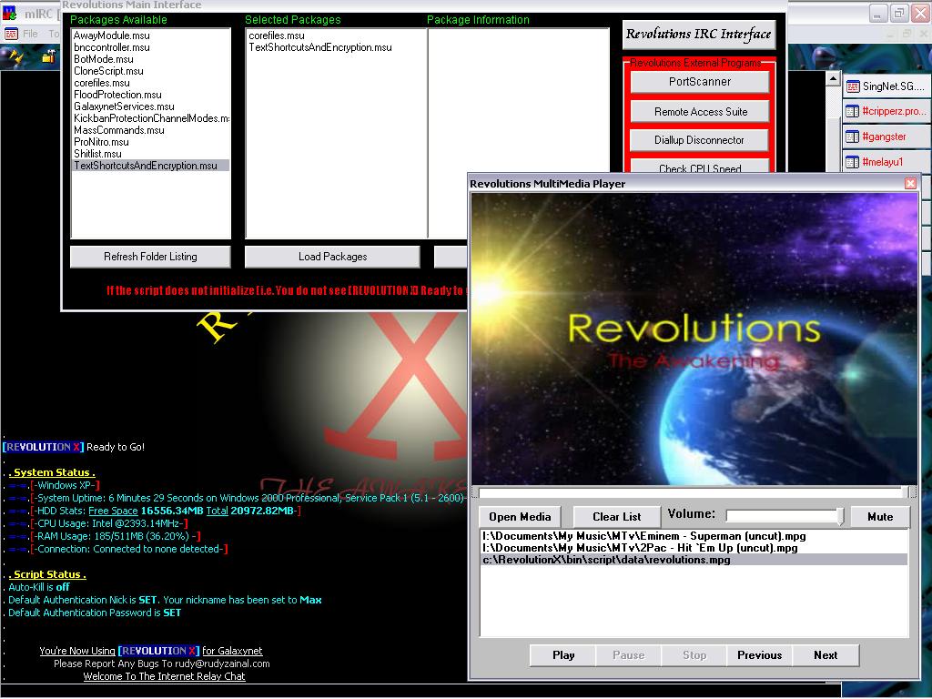The width and height of the screenshot is (932, 699).
Task: Click the Volume slider in media player
Action: pos(785,516)
